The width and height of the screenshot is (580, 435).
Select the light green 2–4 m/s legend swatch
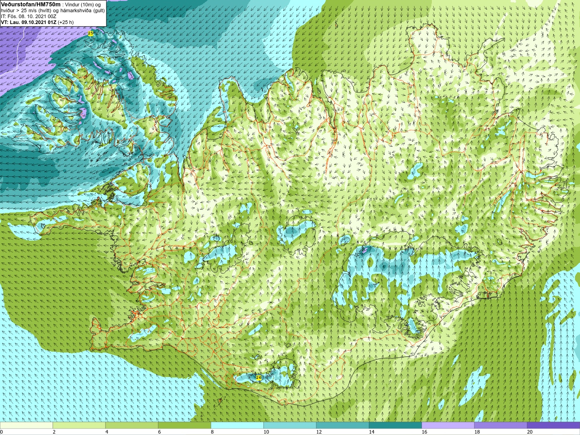[x=79, y=425]
